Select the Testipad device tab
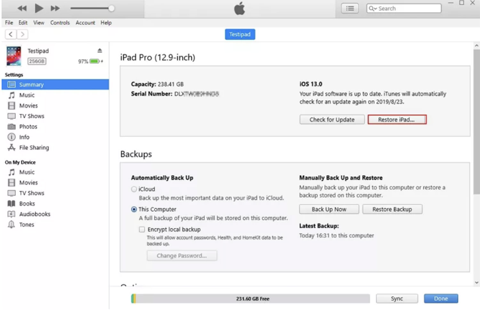Screen dimensions: 480x310 click(240, 34)
